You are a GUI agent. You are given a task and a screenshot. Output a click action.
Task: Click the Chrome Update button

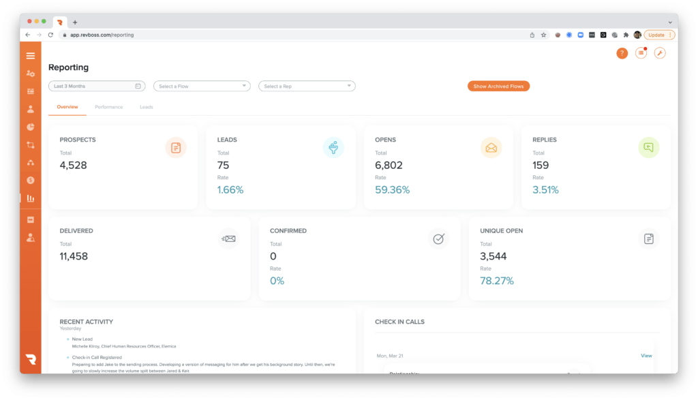point(659,35)
